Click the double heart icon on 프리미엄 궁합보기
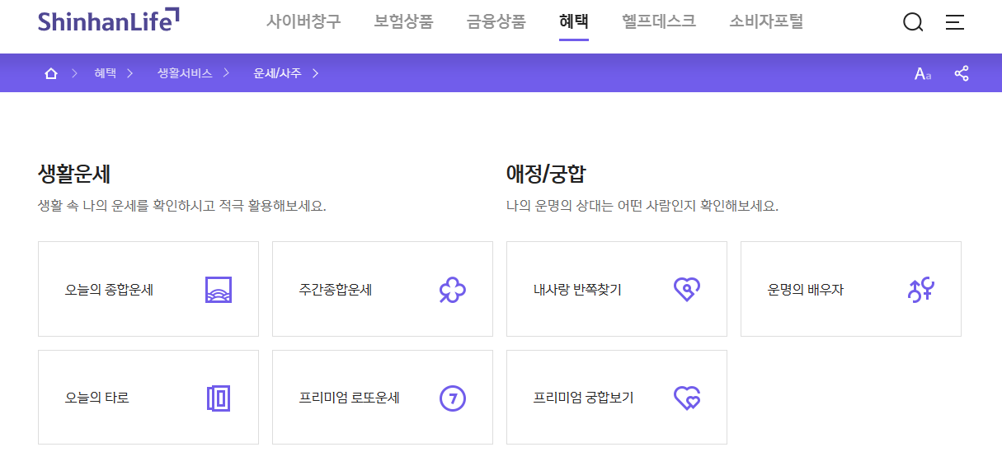 point(686,397)
